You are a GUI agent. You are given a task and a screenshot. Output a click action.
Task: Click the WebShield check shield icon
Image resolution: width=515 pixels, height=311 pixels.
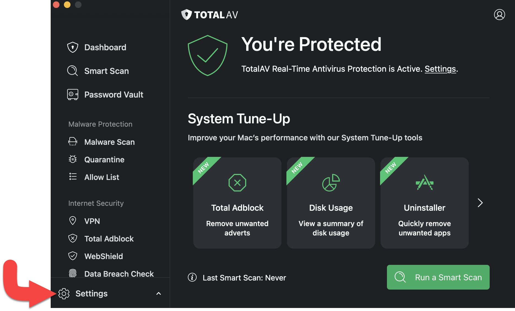(73, 256)
